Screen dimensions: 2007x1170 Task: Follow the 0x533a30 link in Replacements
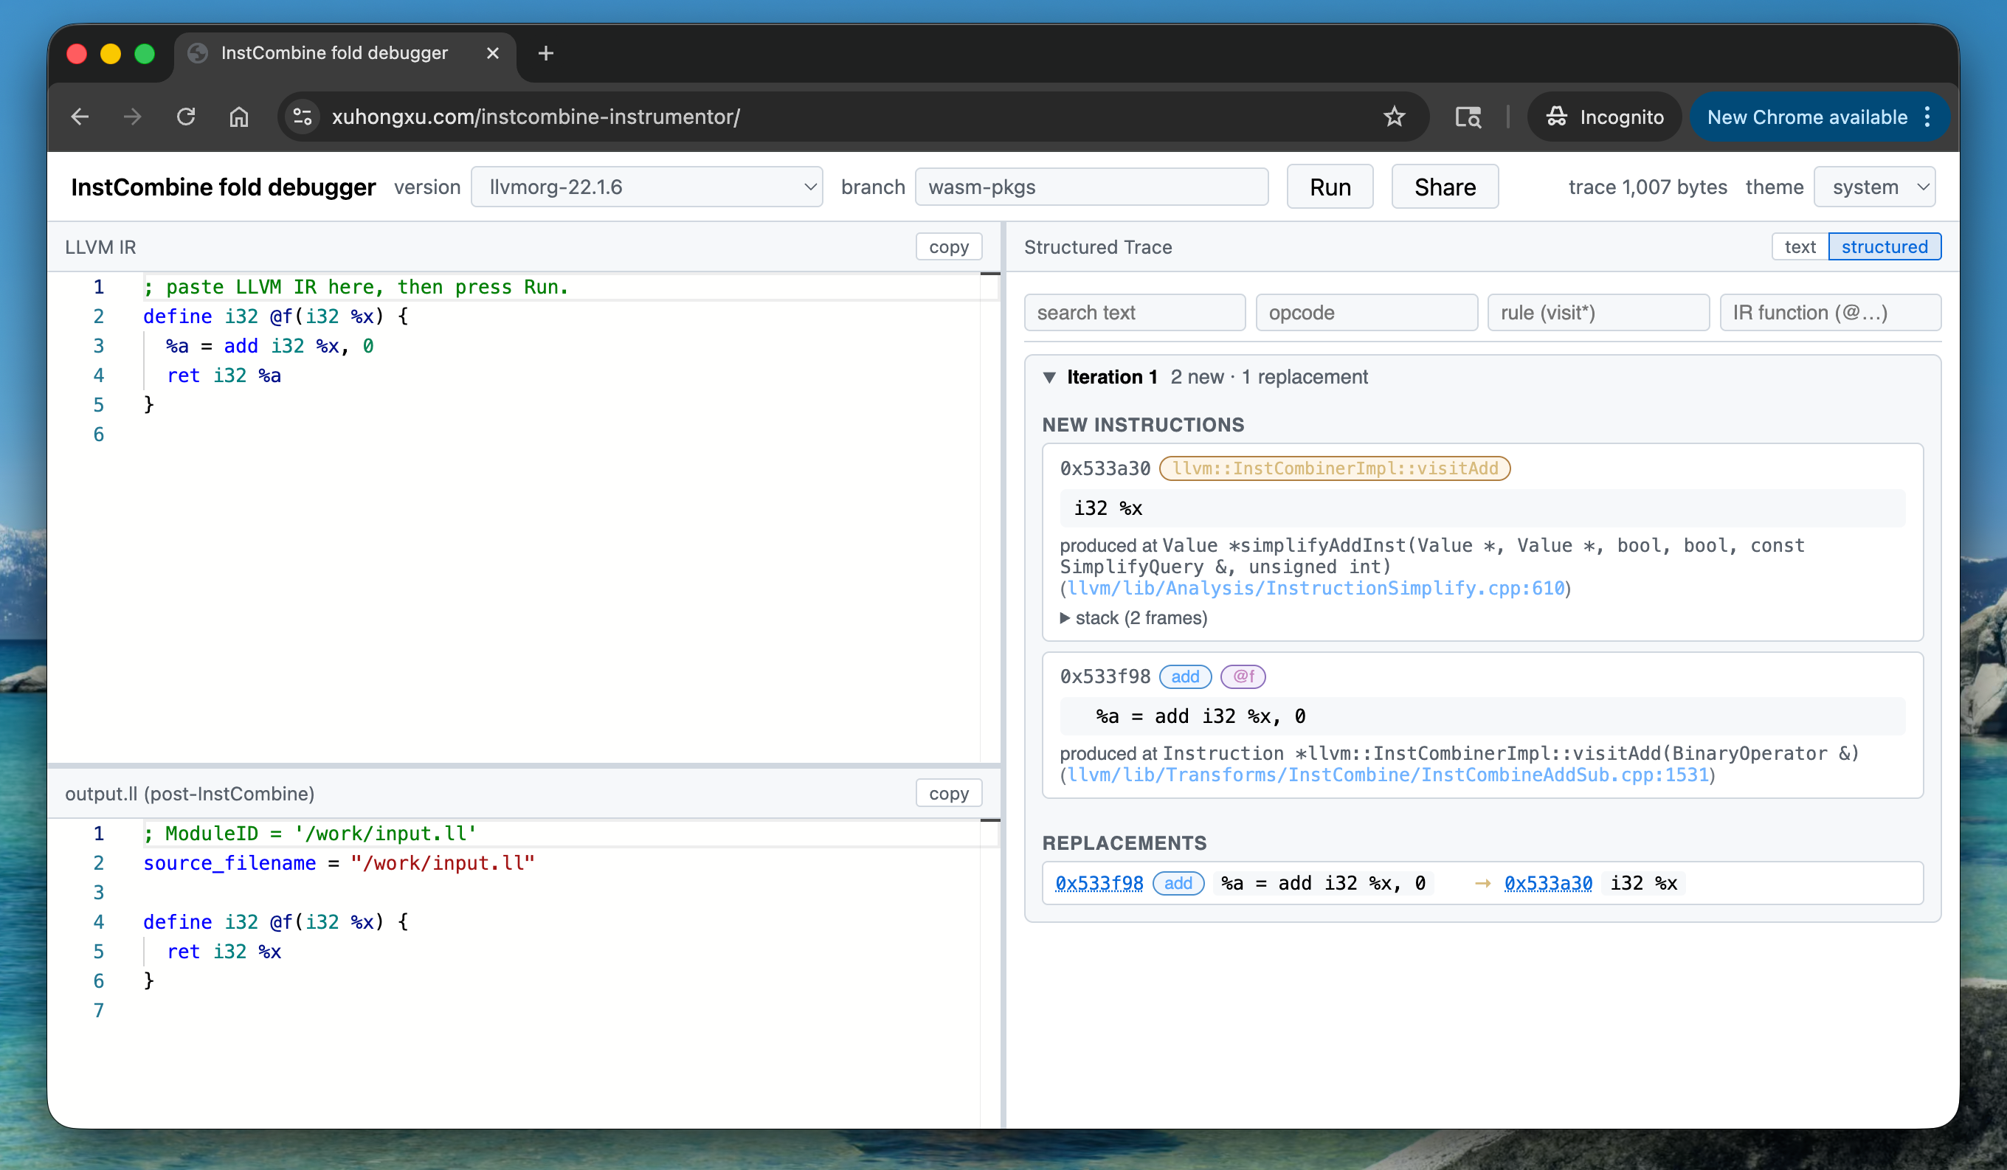click(1547, 883)
